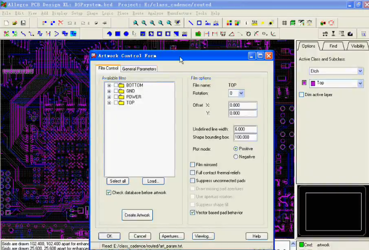
Task: Open the Rotation dropdown
Action: point(241,93)
